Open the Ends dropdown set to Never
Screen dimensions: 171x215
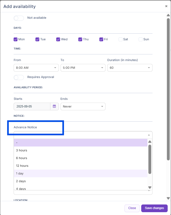click(x=83, y=106)
